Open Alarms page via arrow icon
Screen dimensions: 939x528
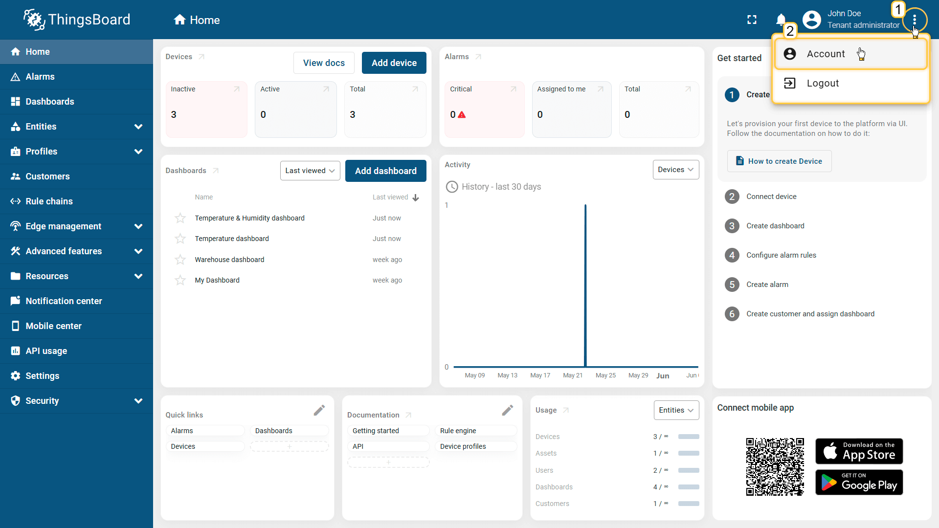[478, 57]
